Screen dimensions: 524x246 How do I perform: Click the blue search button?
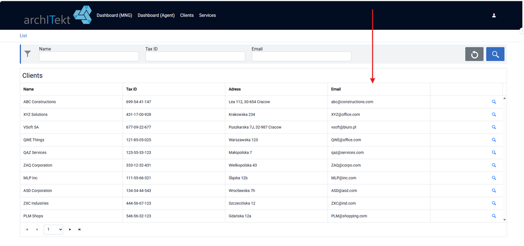click(495, 54)
